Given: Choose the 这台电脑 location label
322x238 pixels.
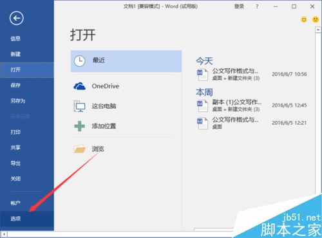Looking at the screenshot, I should point(104,106).
